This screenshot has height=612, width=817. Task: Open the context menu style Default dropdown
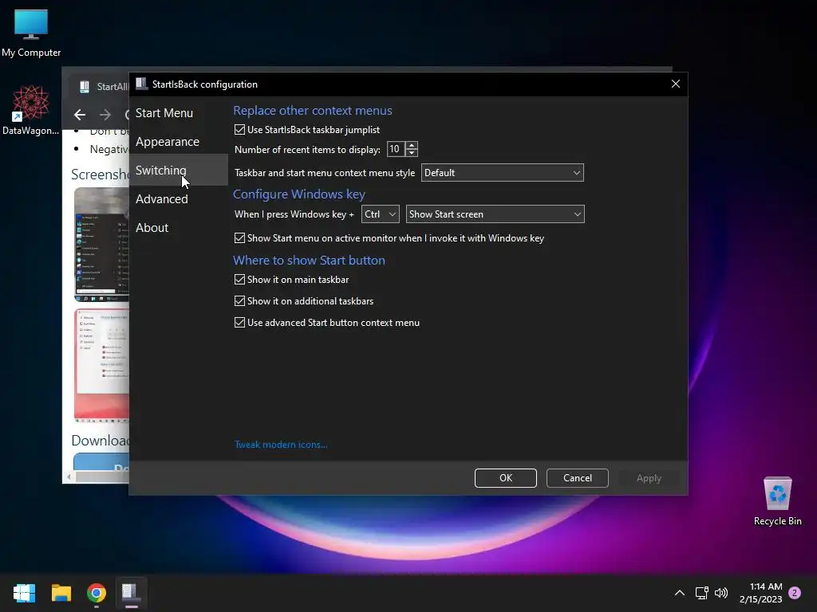point(503,173)
